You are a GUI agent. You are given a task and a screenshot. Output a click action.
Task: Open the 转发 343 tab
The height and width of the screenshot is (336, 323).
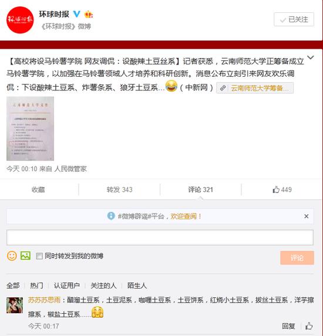click(x=119, y=189)
